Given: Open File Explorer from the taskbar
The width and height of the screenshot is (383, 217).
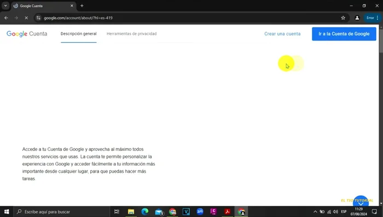Looking at the screenshot, I should pos(131,212).
